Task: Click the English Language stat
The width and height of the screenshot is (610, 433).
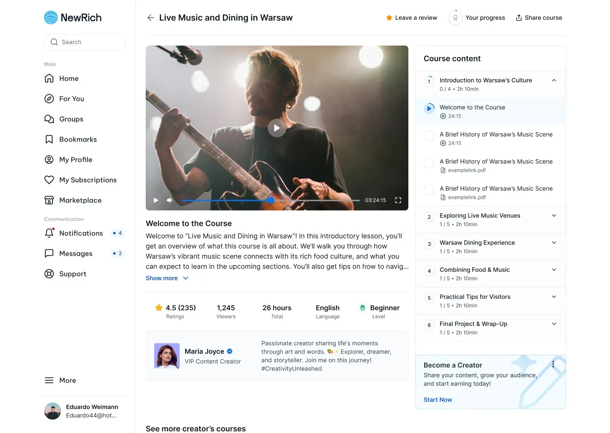Action: (327, 311)
